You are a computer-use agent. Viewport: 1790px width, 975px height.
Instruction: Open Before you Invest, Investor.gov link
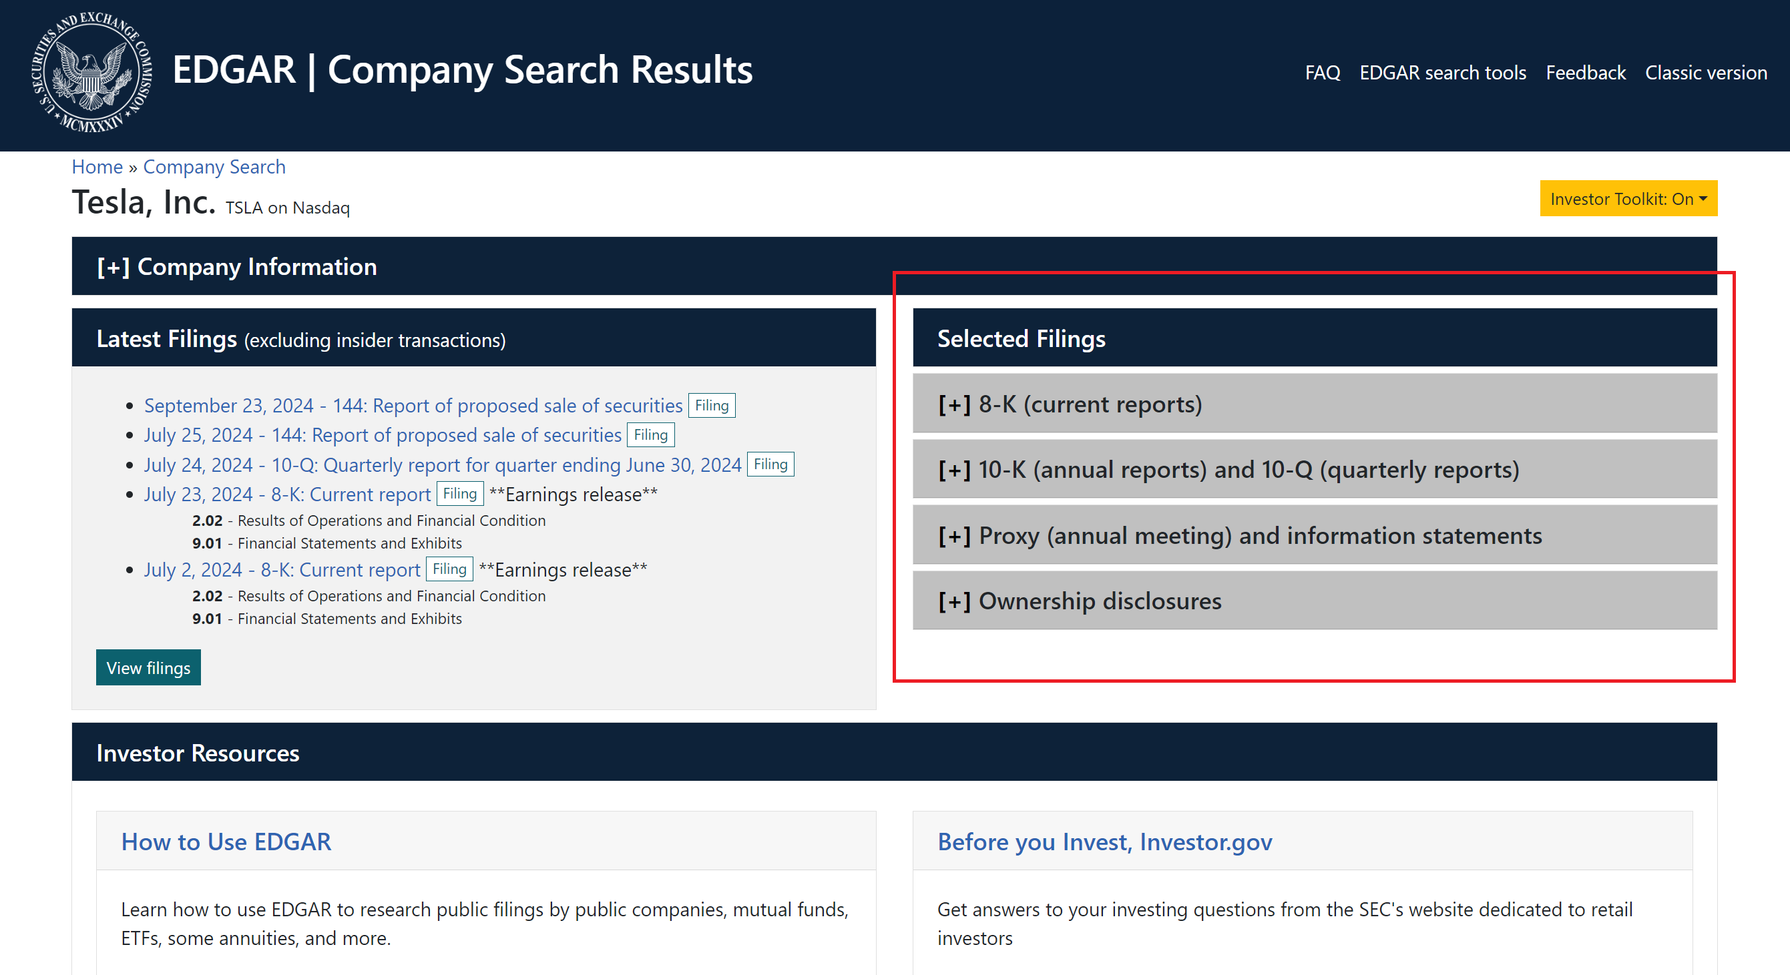pos(1104,842)
